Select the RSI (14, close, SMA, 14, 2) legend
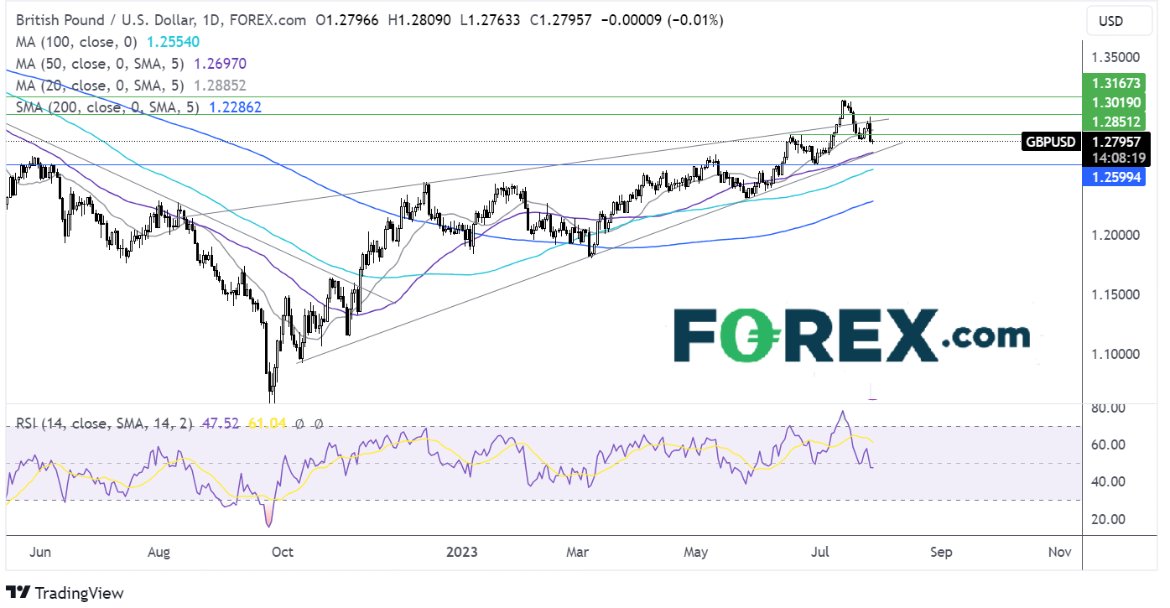This screenshot has height=608, width=1170. [x=104, y=424]
